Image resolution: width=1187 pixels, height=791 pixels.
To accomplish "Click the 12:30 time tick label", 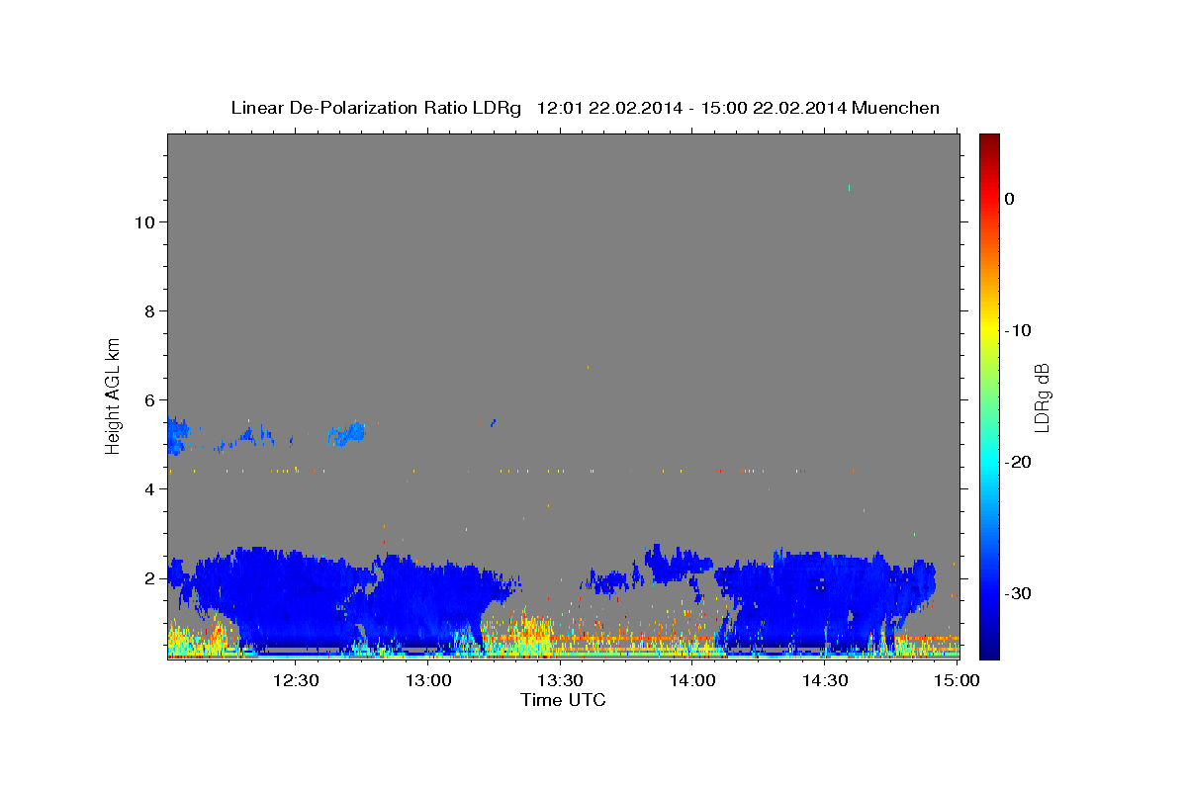I will 295,680.
